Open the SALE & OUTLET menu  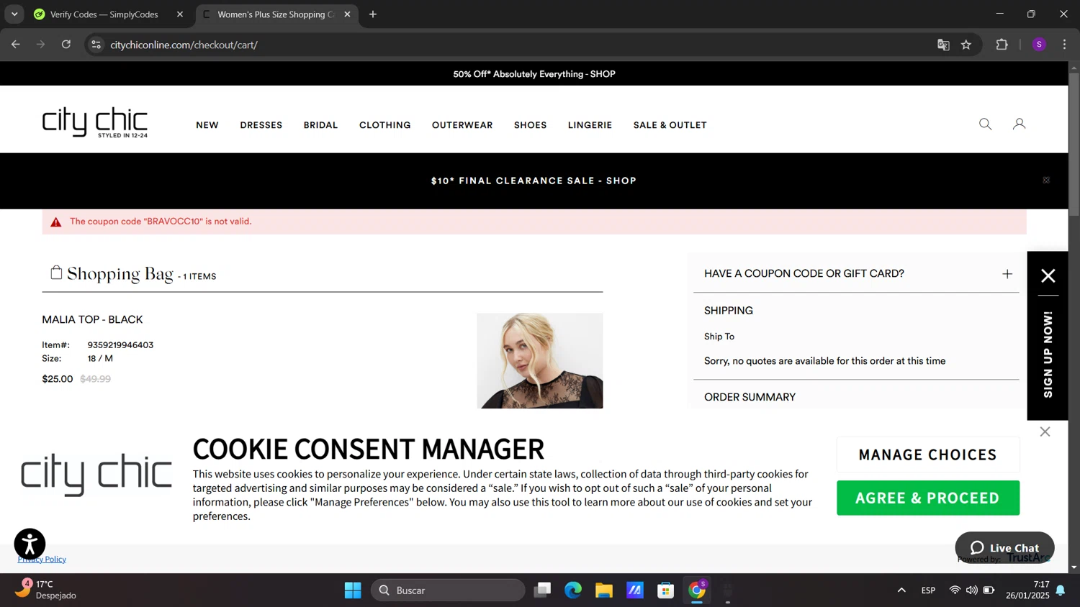coord(670,125)
